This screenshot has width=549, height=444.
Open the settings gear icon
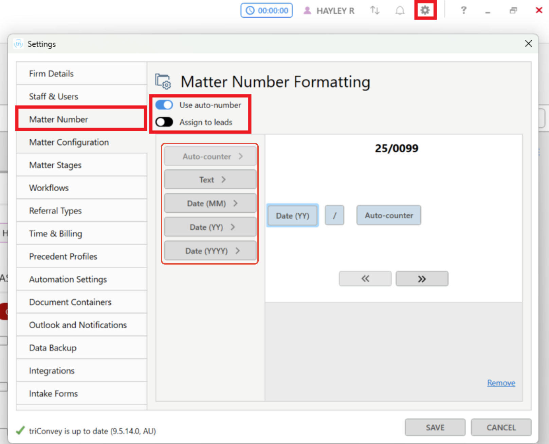[425, 10]
